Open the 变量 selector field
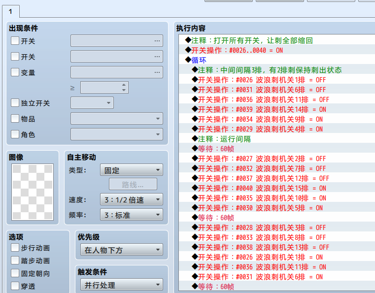The width and height of the screenshot is (375, 293). coord(117,72)
